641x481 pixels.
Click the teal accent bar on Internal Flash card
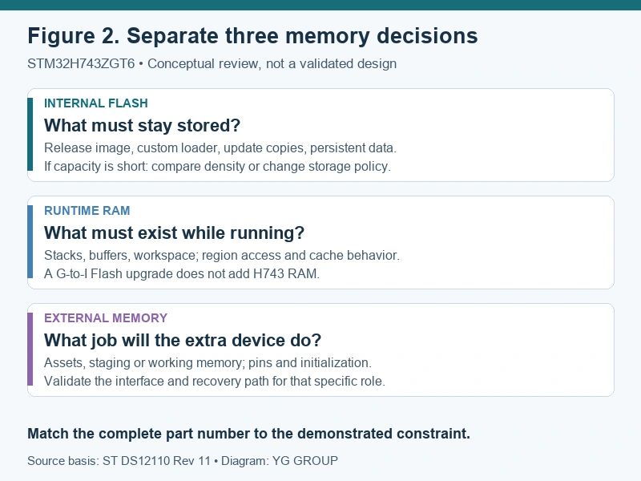click(x=30, y=134)
